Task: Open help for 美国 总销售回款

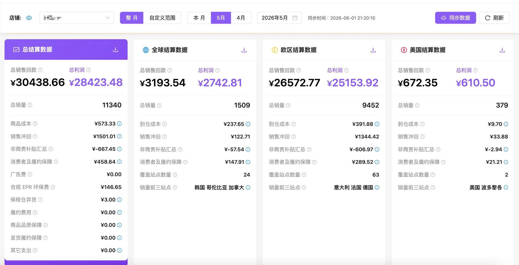Action: (428, 70)
